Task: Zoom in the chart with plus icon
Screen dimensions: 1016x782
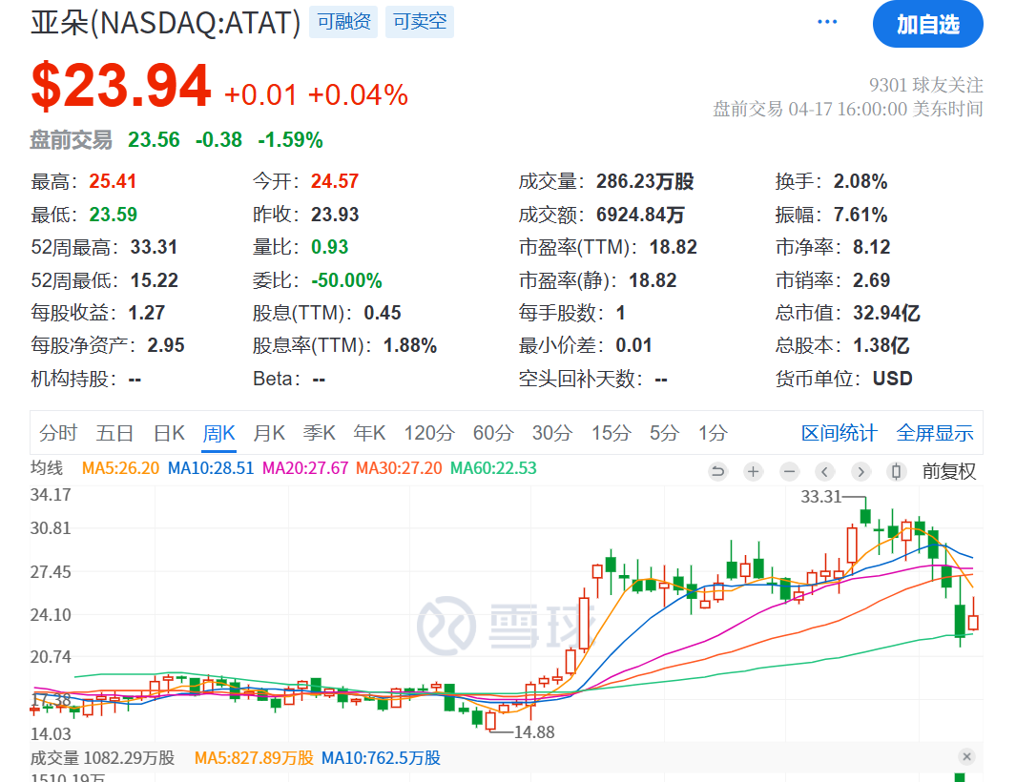Action: pyautogui.click(x=754, y=471)
